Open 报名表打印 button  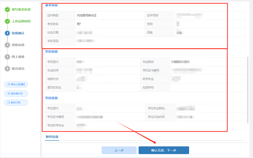[16, 93]
